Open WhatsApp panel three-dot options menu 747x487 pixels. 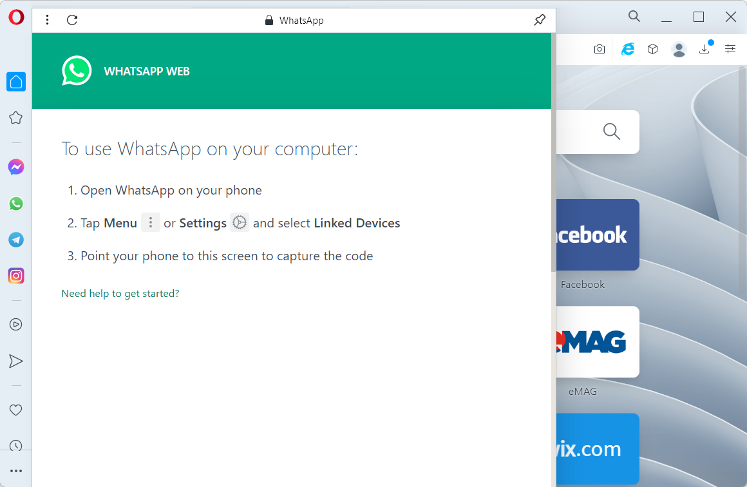tap(47, 20)
